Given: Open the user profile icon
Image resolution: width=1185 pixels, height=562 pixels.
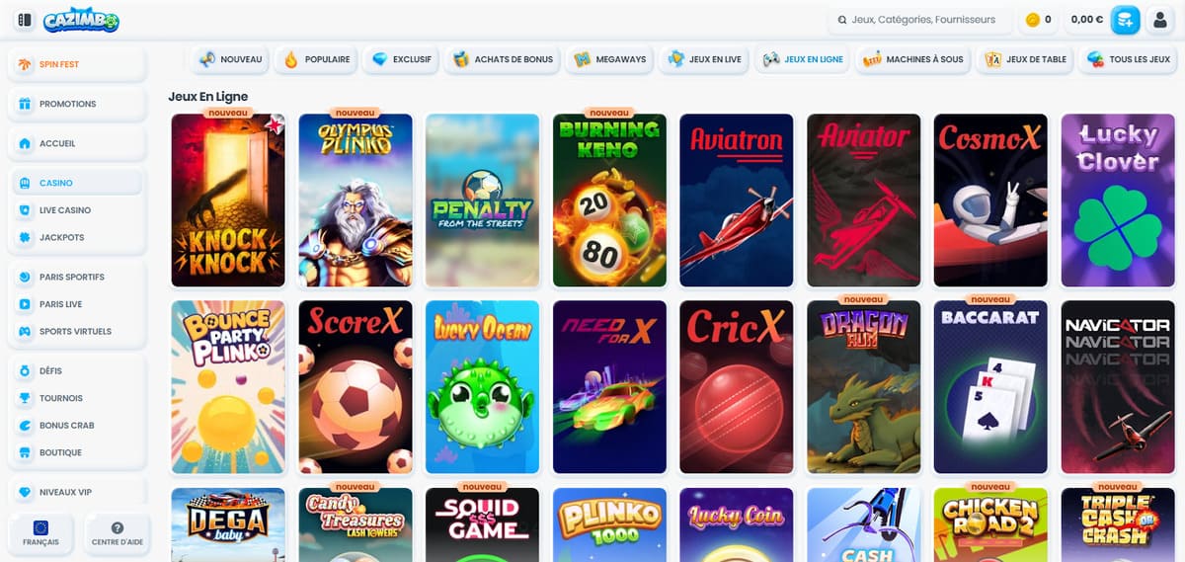Looking at the screenshot, I should click(x=1160, y=20).
